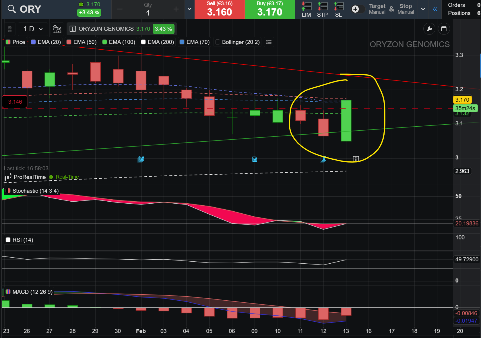
Task: Toggle the EMA (200) indicator visibility
Action: click(143, 42)
